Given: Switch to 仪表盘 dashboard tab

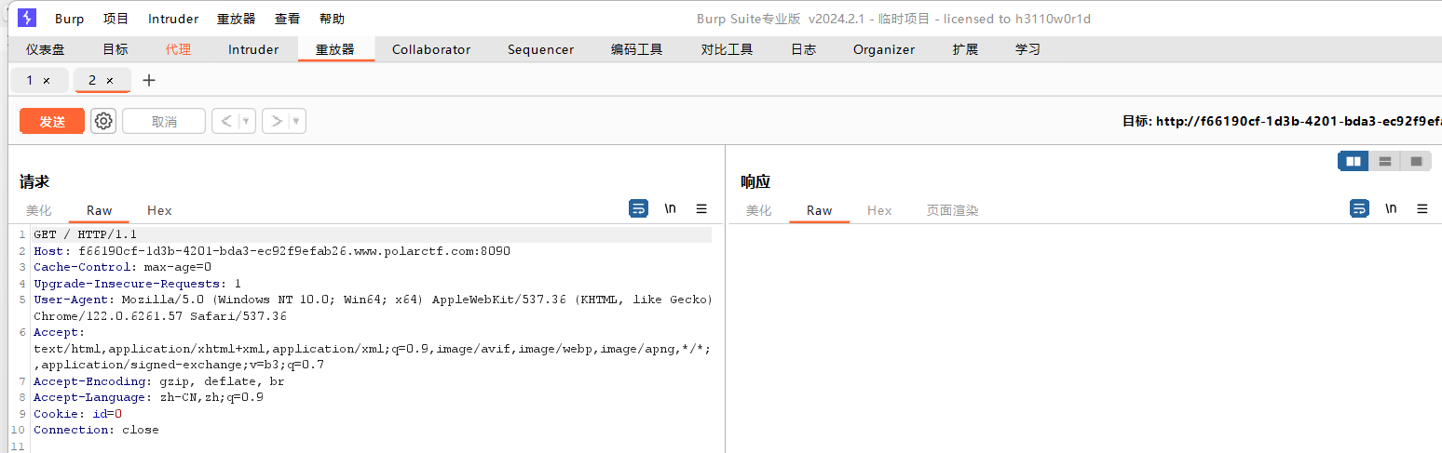Looking at the screenshot, I should 45,49.
